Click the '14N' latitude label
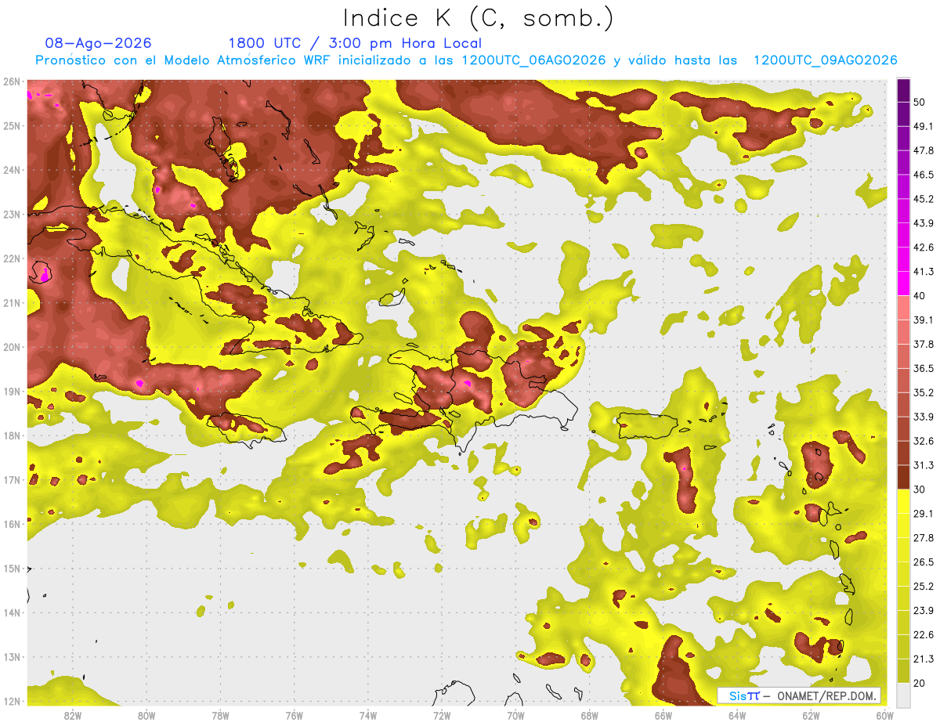 pos(11,612)
